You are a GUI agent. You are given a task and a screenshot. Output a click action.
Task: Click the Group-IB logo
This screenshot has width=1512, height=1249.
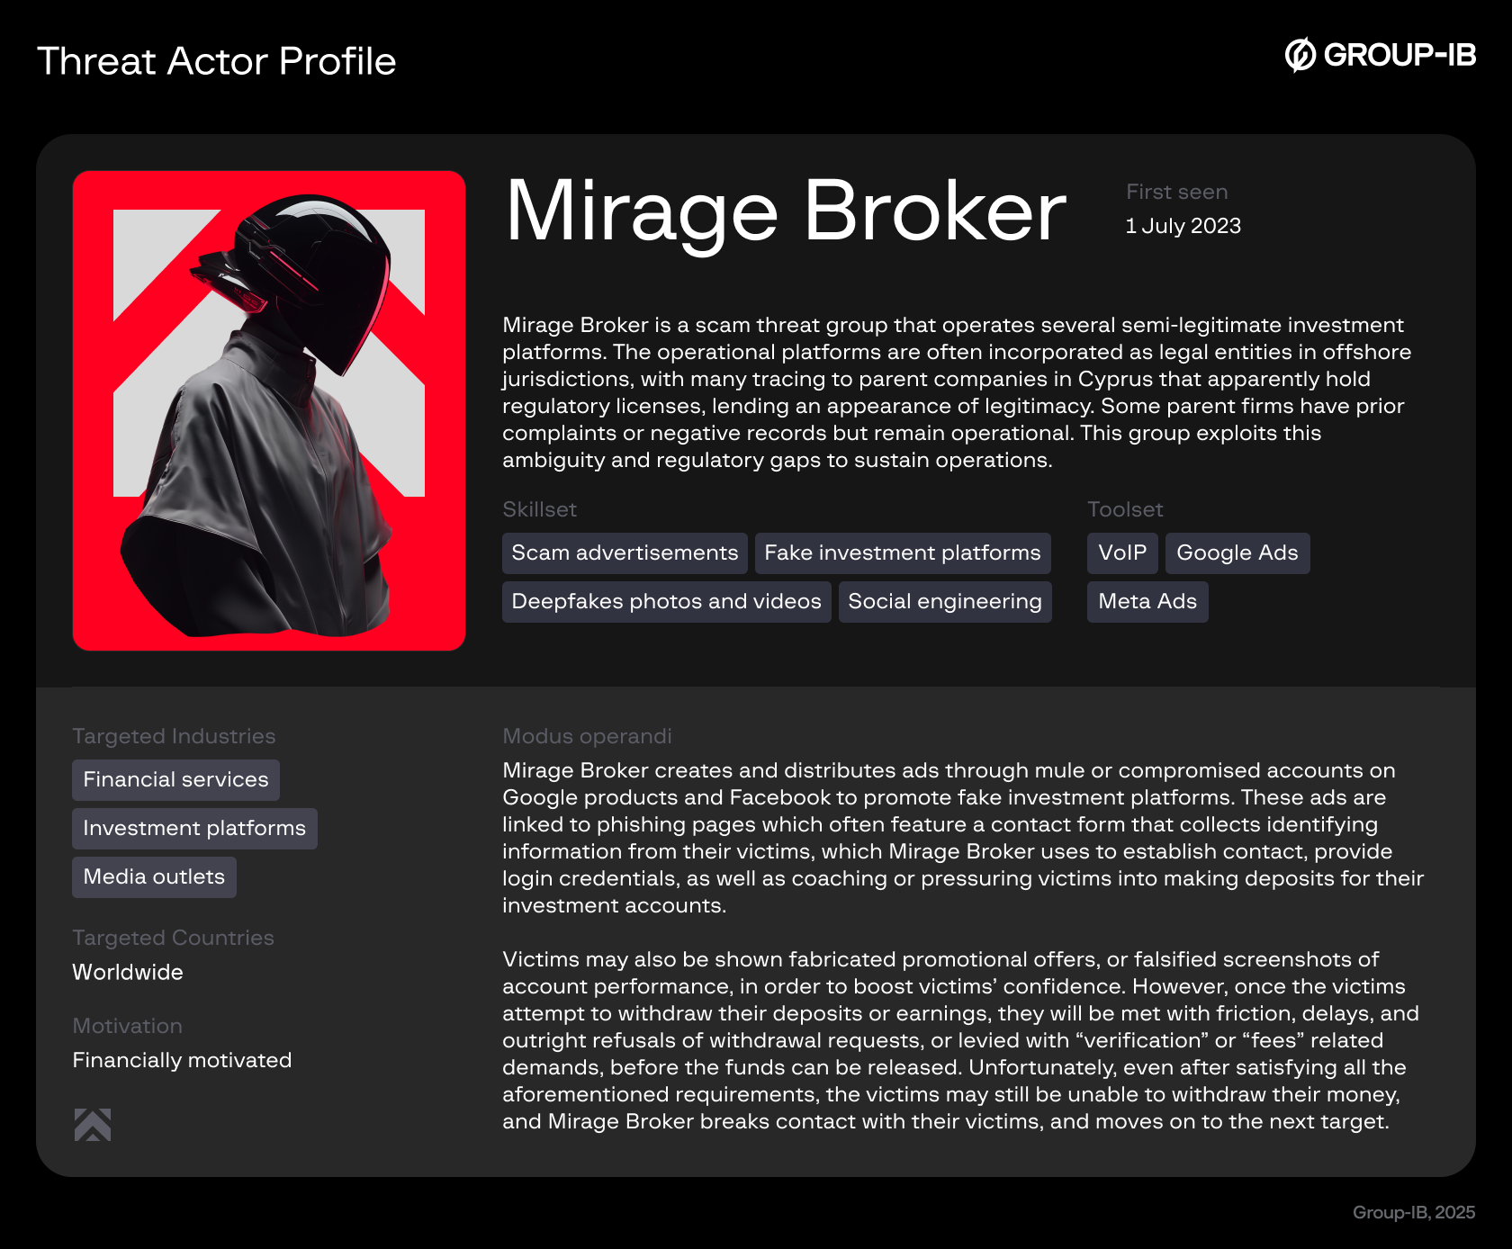point(1380,55)
